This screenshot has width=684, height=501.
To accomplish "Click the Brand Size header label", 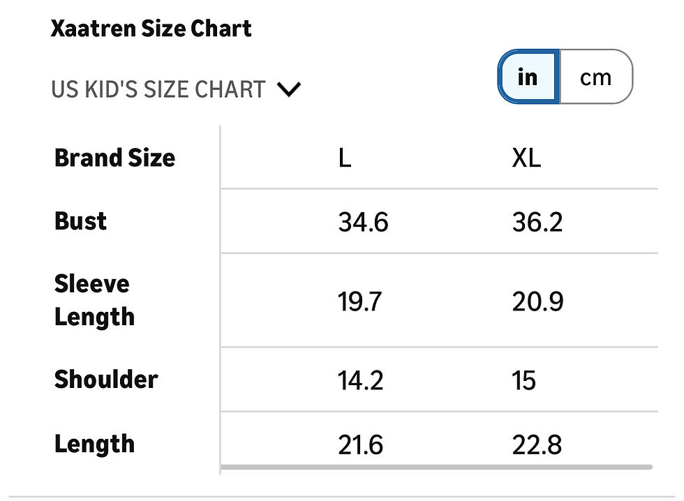I will (114, 158).
